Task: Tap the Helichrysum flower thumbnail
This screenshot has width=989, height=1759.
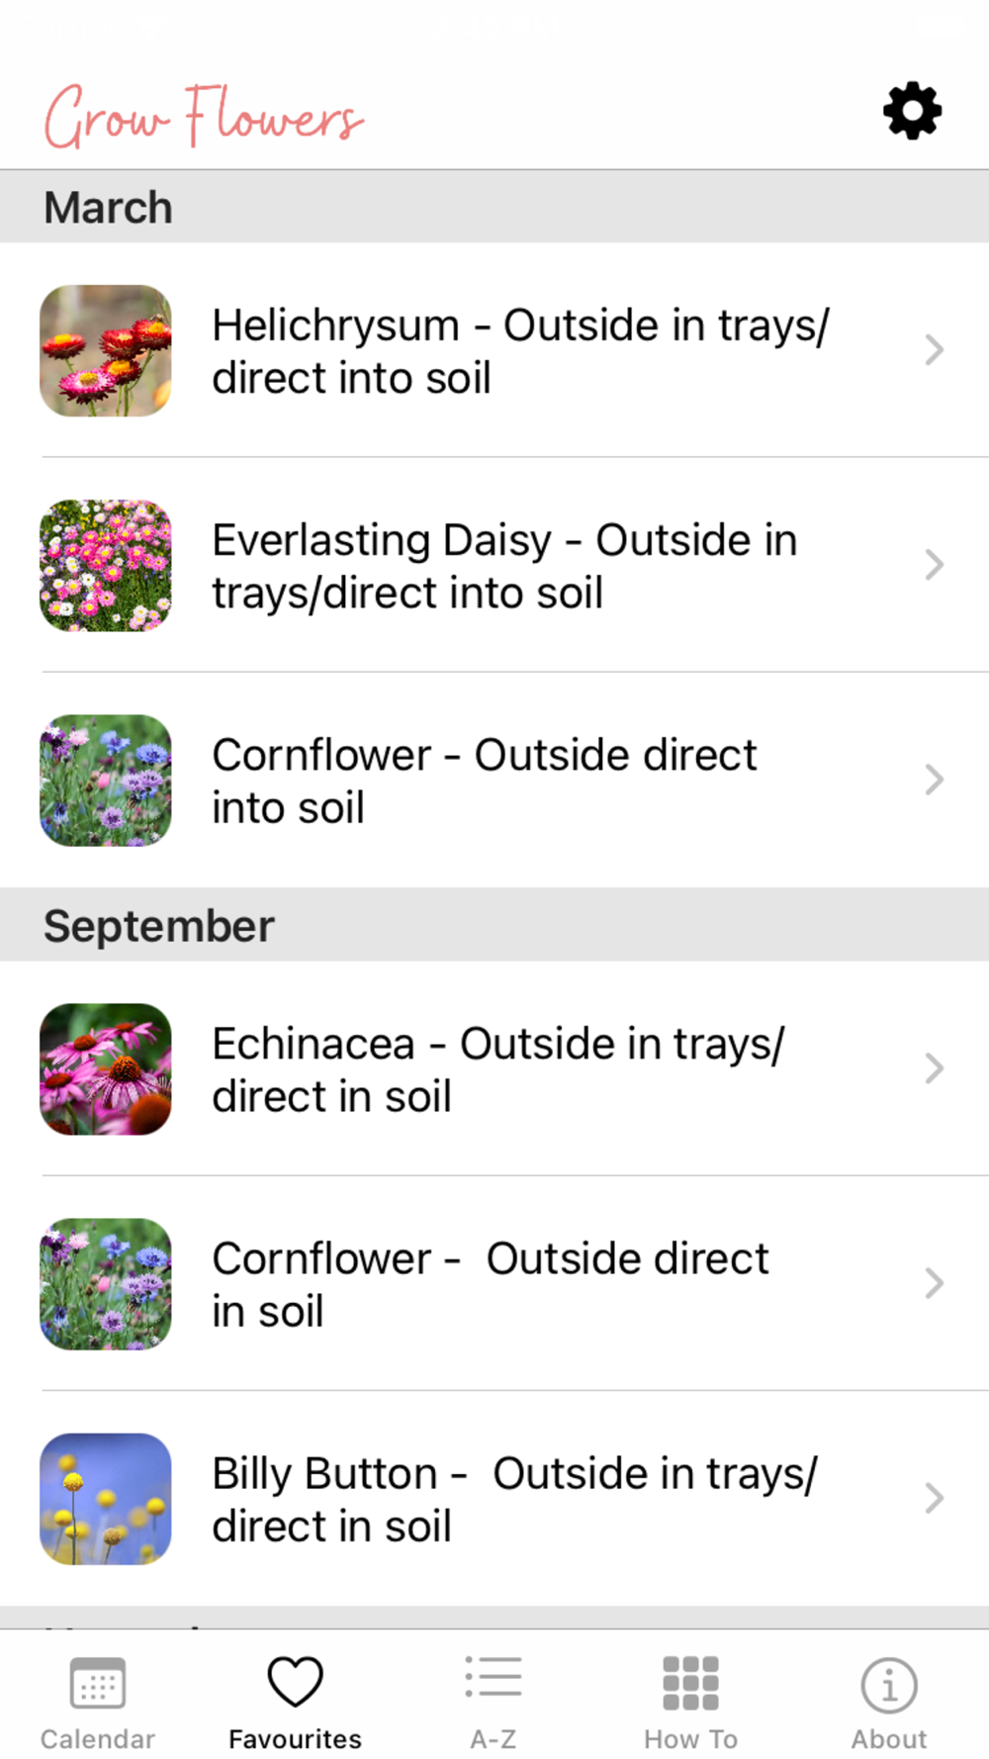Action: point(106,350)
